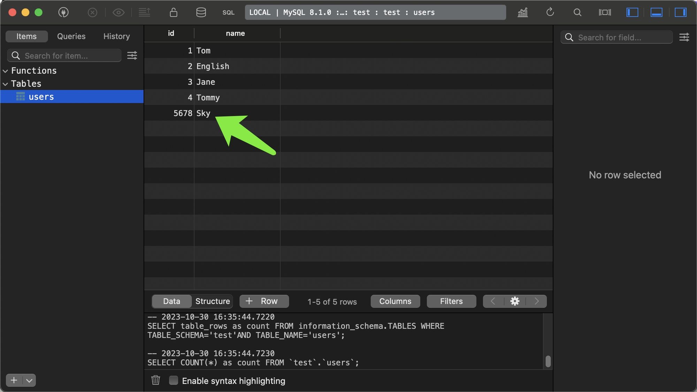Toggle the eye preview icon in toolbar

click(x=118, y=13)
